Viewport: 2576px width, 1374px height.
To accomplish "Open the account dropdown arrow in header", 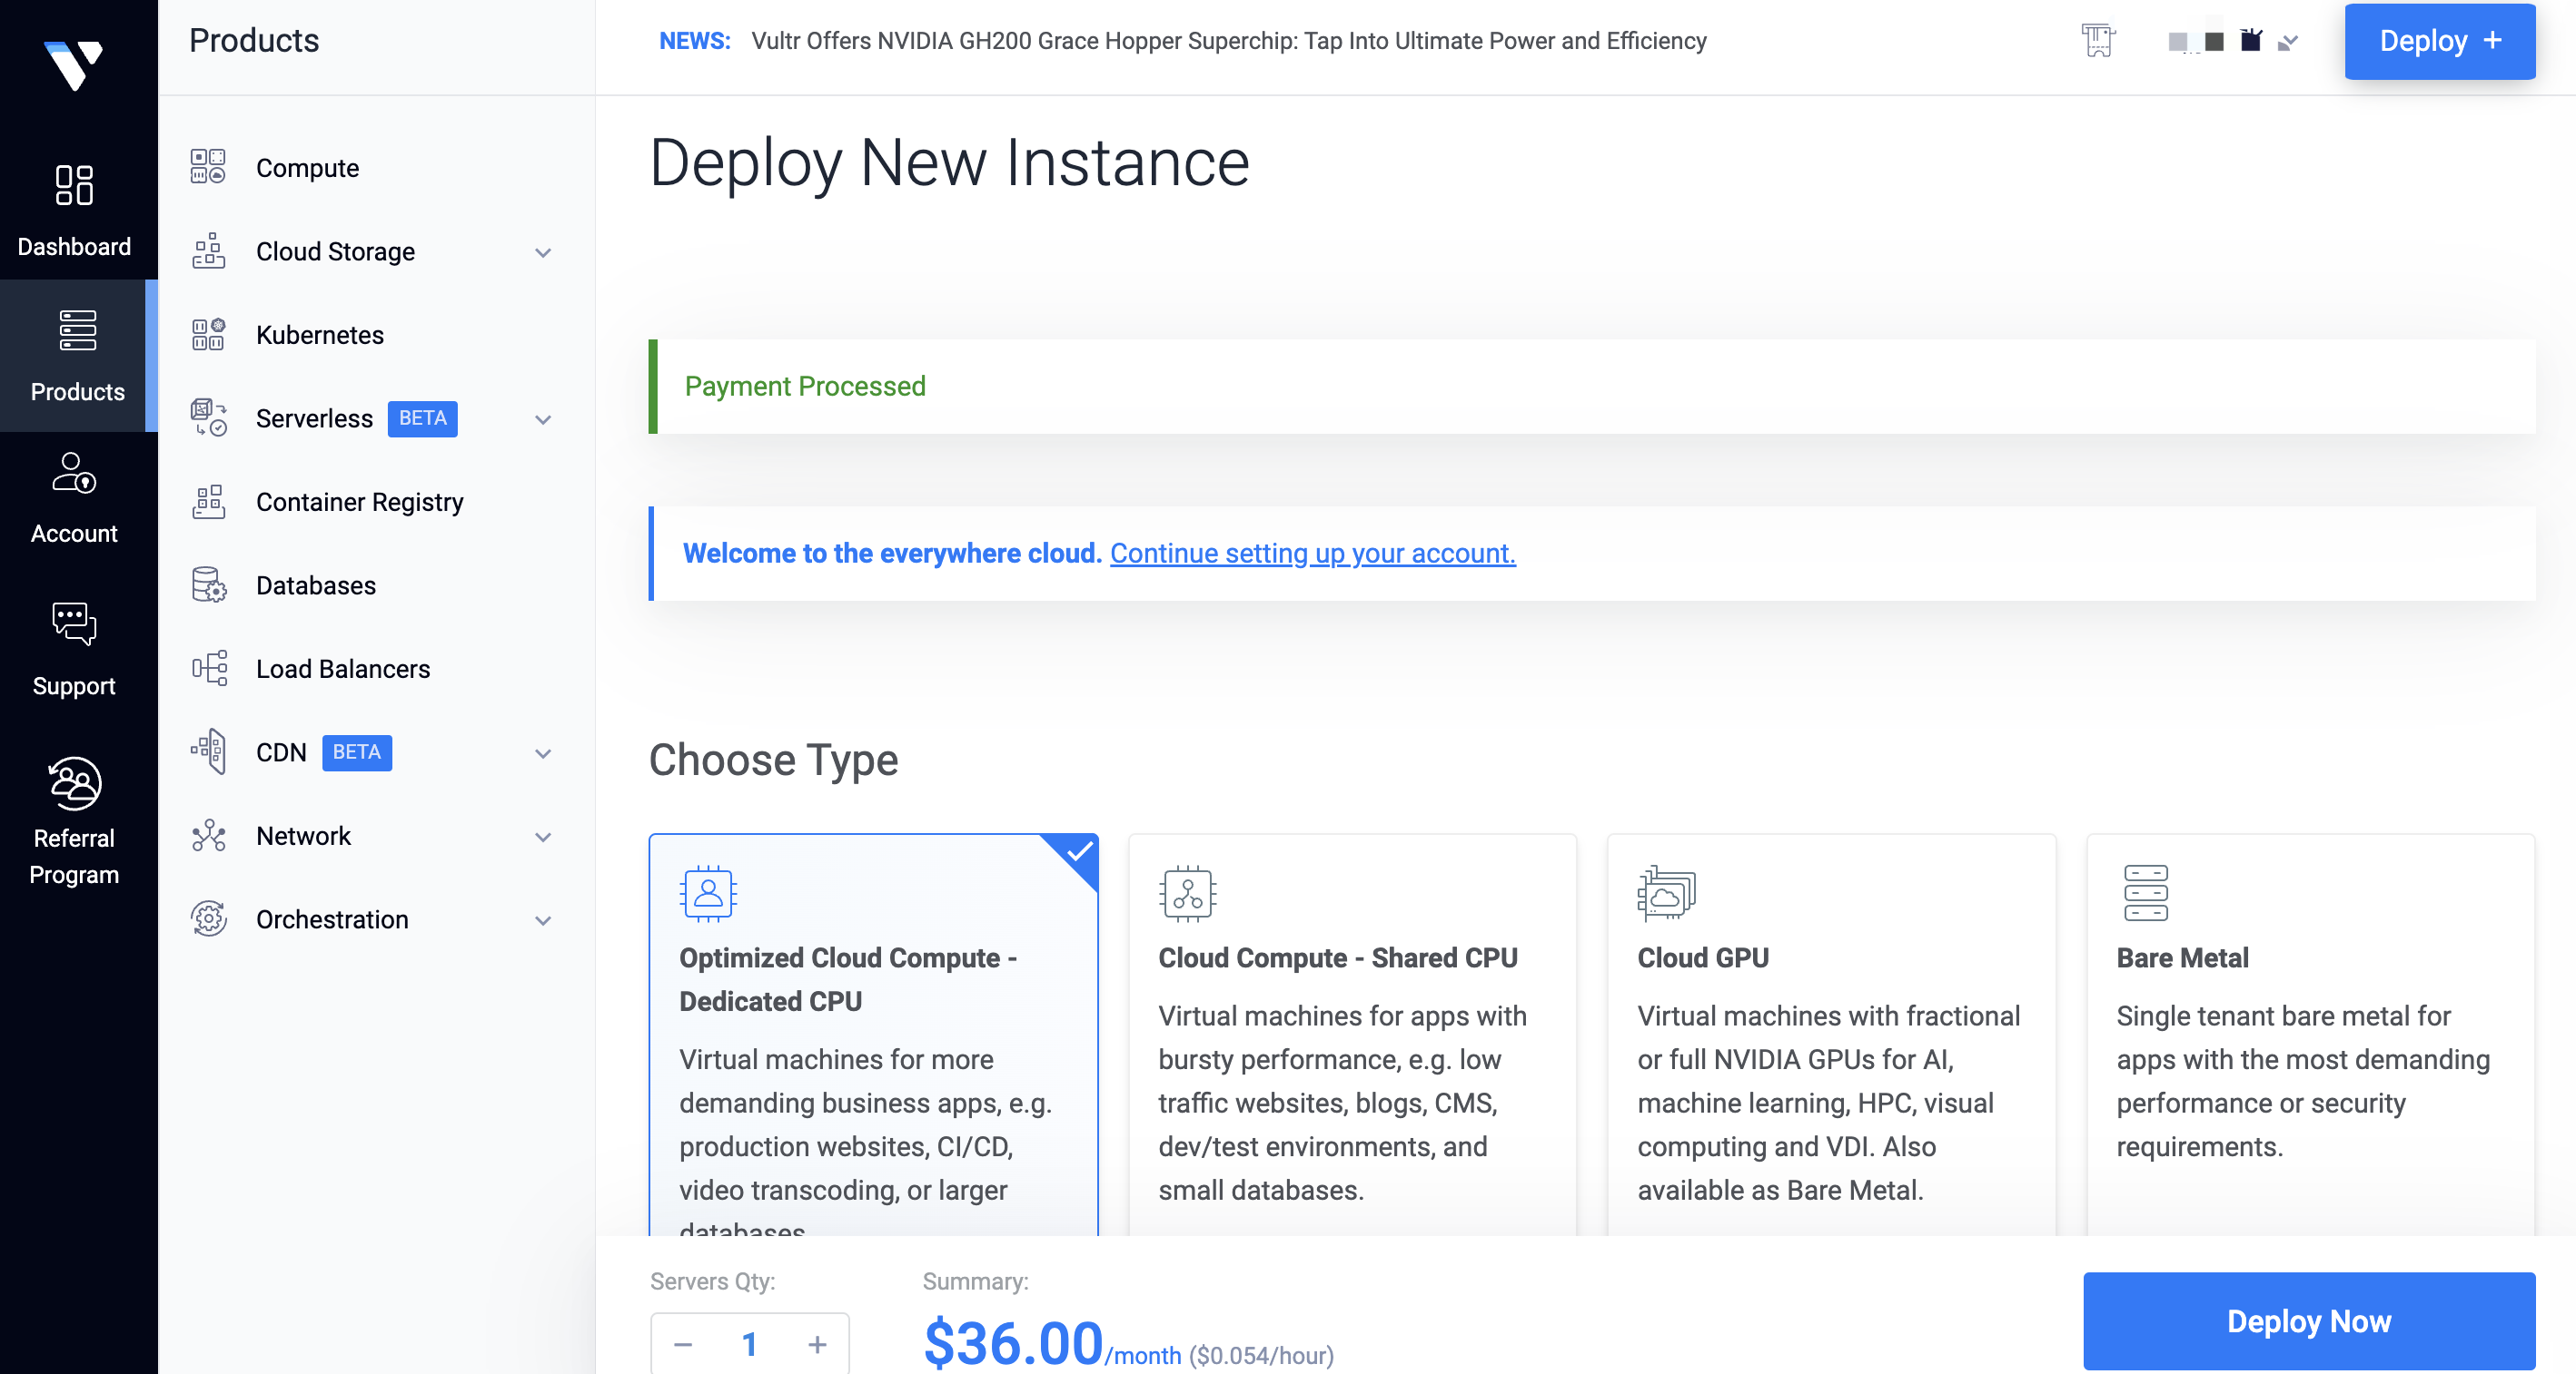I will click(2288, 42).
